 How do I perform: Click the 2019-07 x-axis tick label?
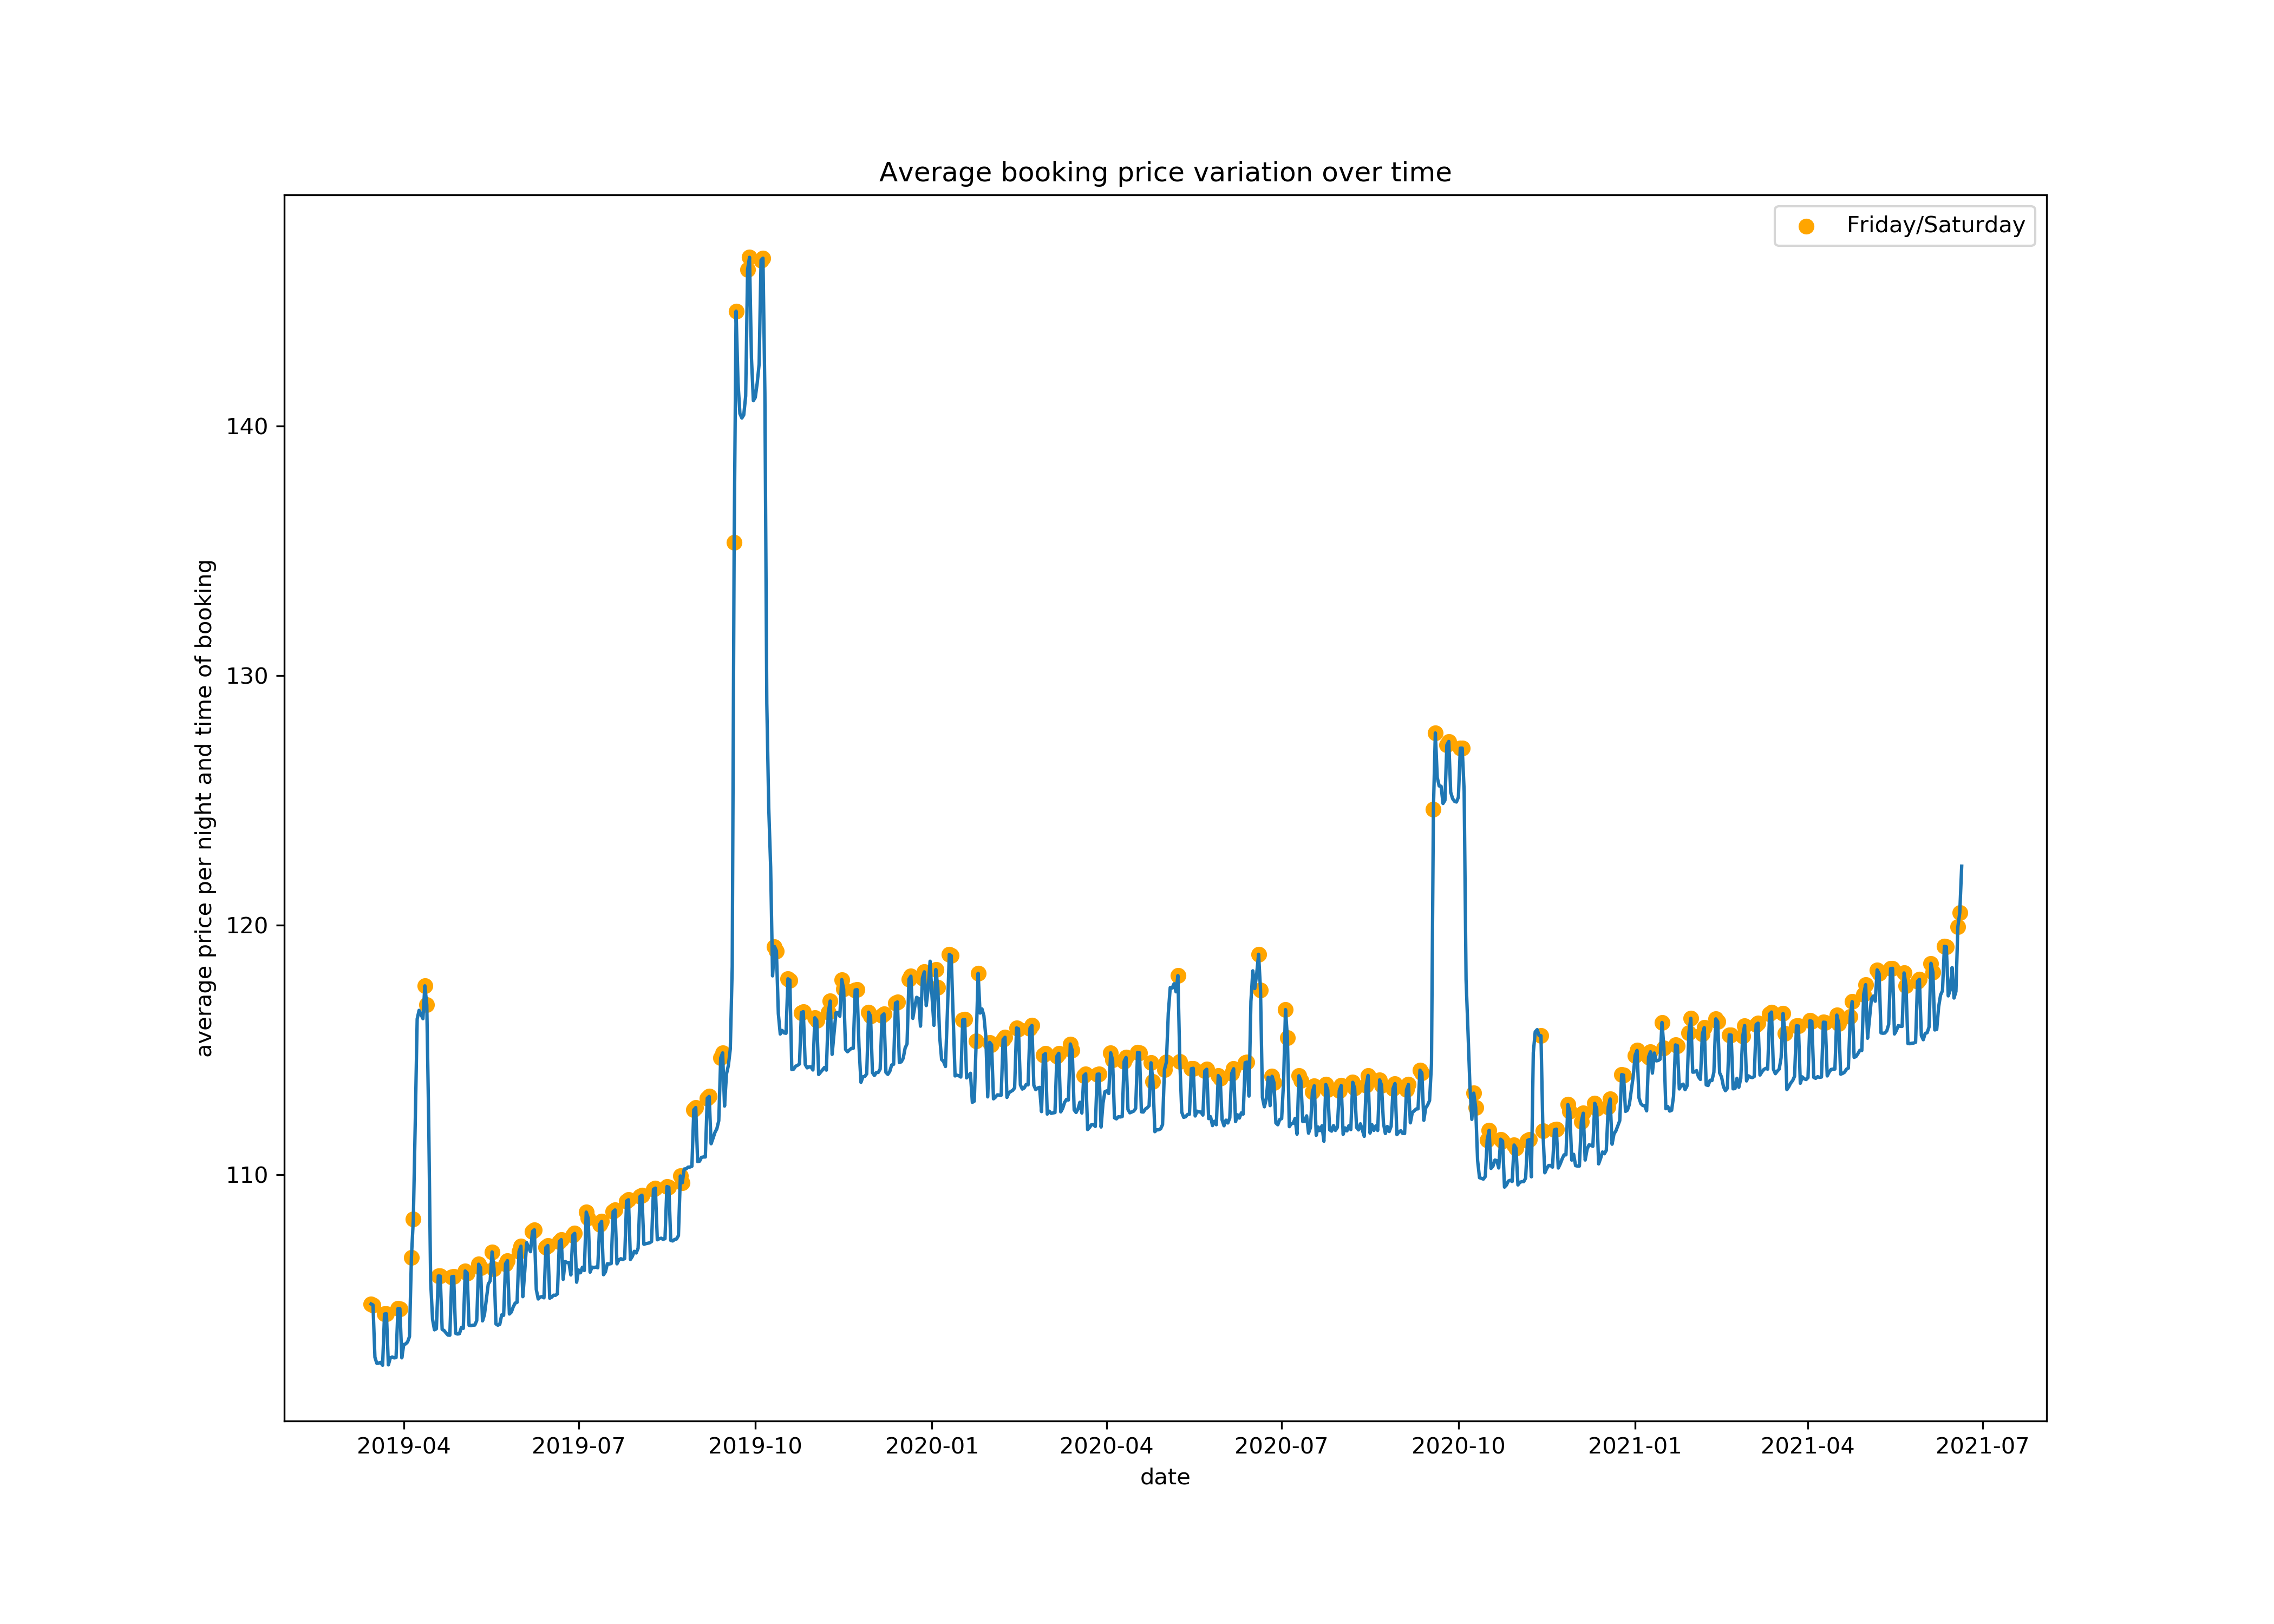tap(578, 1446)
